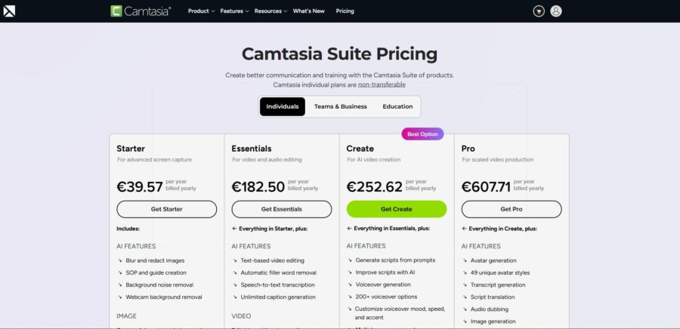Switch to the Teams & Business tab
This screenshot has height=329, width=680.
click(x=341, y=106)
